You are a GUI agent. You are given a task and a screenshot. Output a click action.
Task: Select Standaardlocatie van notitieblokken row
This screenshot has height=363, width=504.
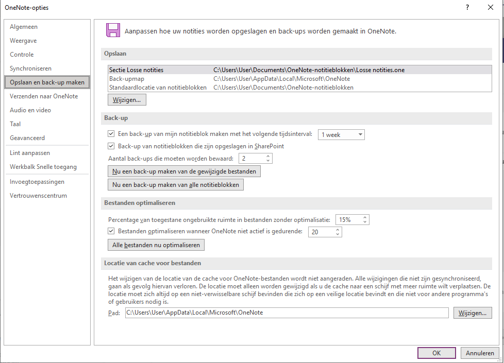[x=299, y=88]
